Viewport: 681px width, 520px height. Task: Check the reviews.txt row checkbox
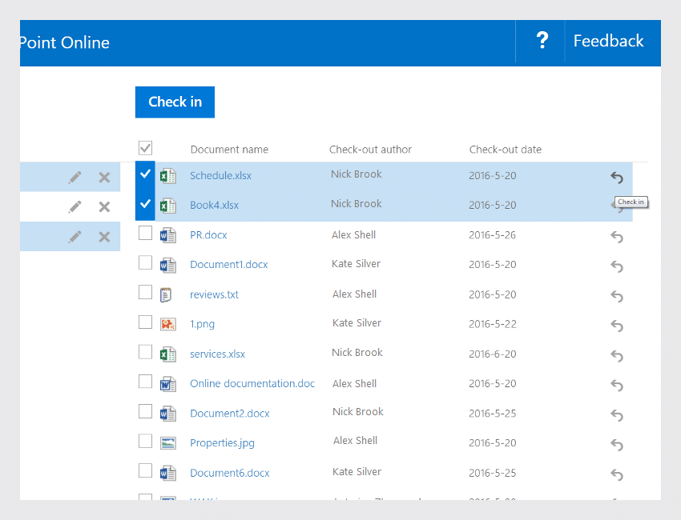click(x=146, y=292)
